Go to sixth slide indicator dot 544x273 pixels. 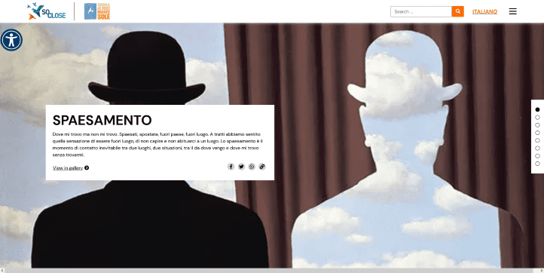tap(537, 148)
